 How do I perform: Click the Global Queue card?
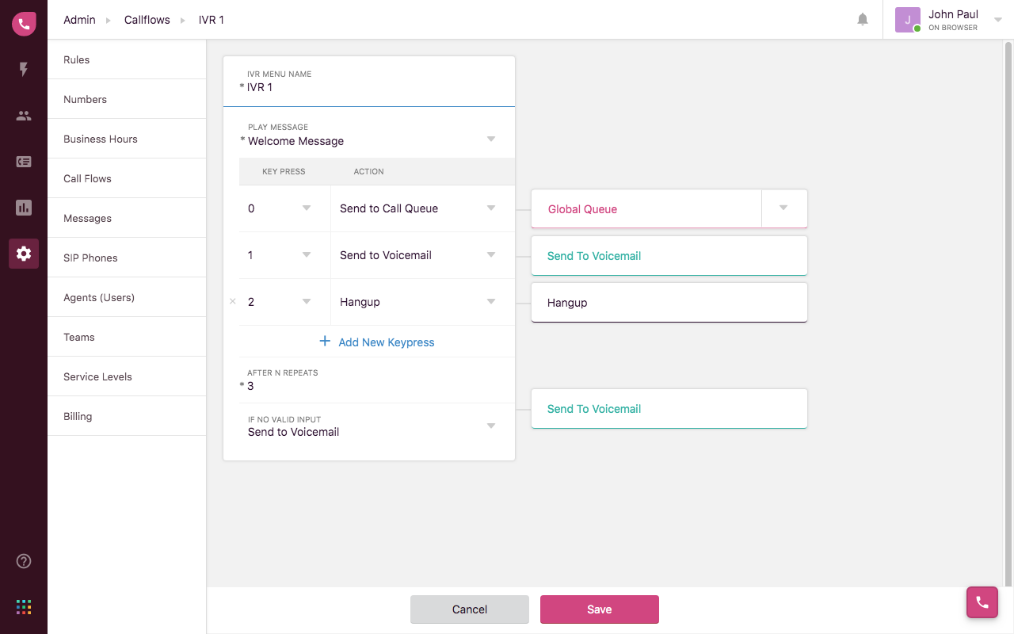point(646,208)
